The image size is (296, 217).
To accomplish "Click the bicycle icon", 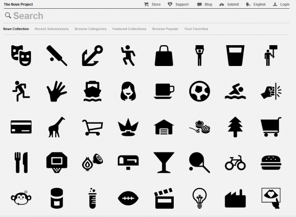I will (235, 163).
